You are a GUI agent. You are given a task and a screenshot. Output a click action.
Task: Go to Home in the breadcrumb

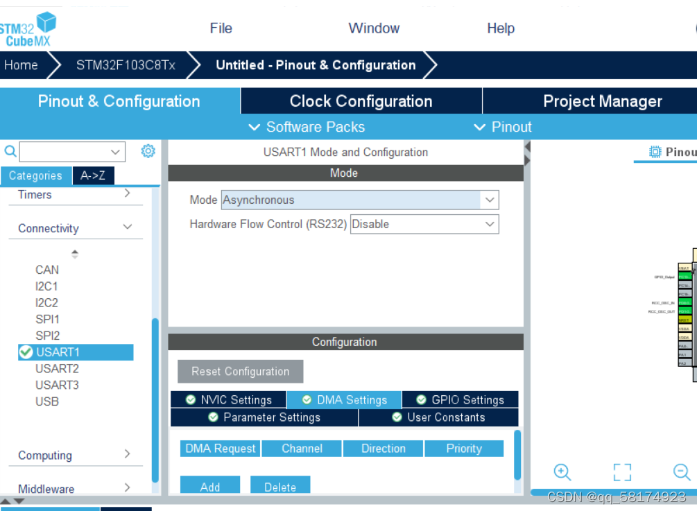point(21,65)
